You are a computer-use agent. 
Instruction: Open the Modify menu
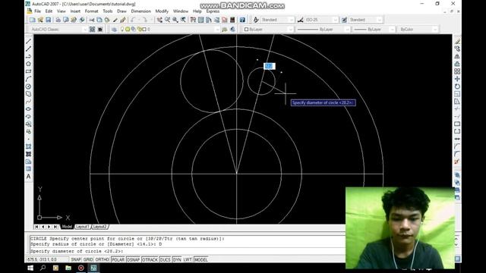pos(162,11)
